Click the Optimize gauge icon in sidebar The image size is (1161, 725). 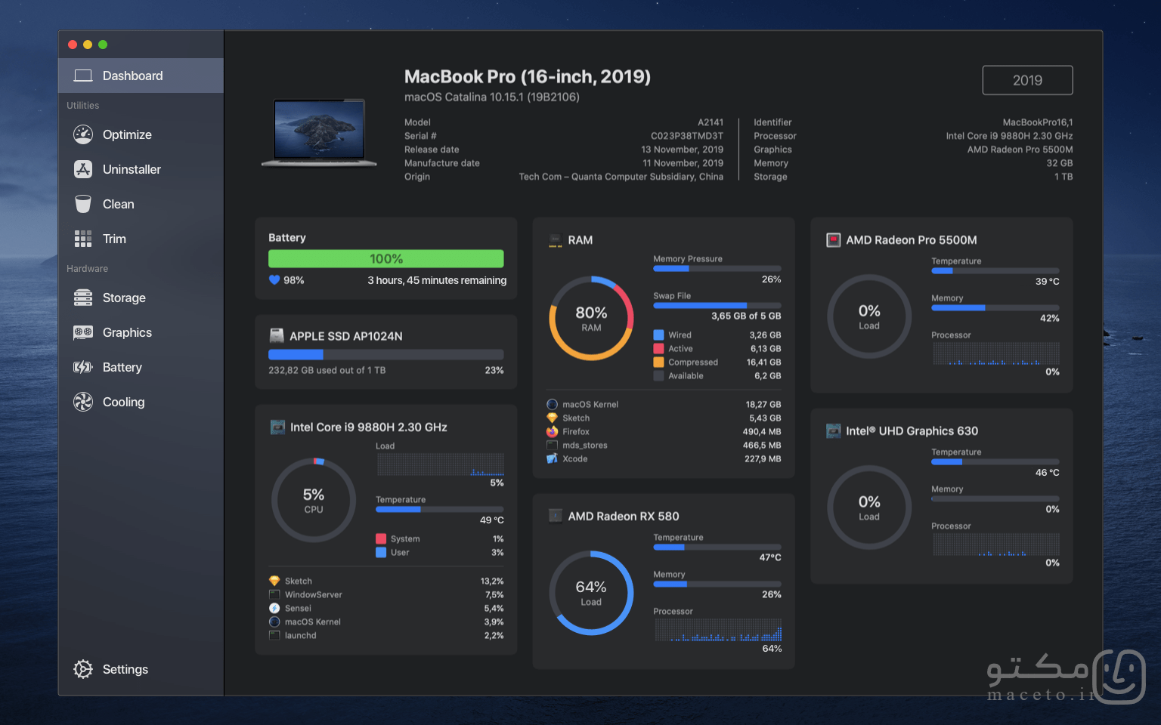pos(83,134)
